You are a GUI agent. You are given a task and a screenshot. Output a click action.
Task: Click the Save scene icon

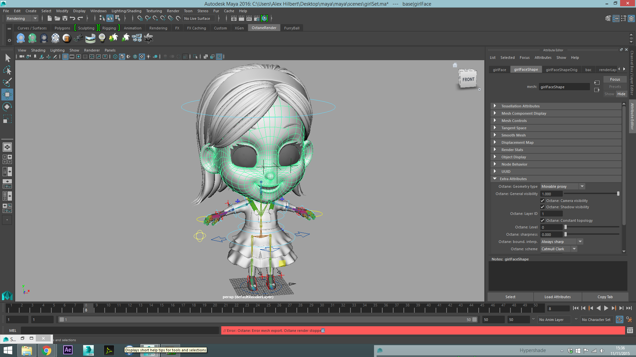(65, 19)
